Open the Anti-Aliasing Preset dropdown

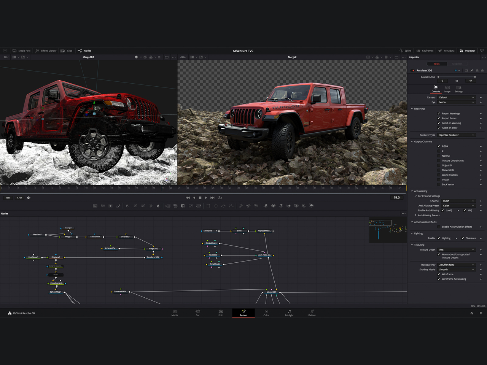tap(458, 205)
